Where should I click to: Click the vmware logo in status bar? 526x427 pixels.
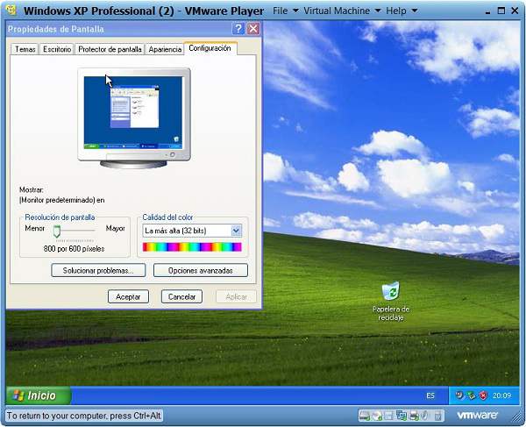477,416
